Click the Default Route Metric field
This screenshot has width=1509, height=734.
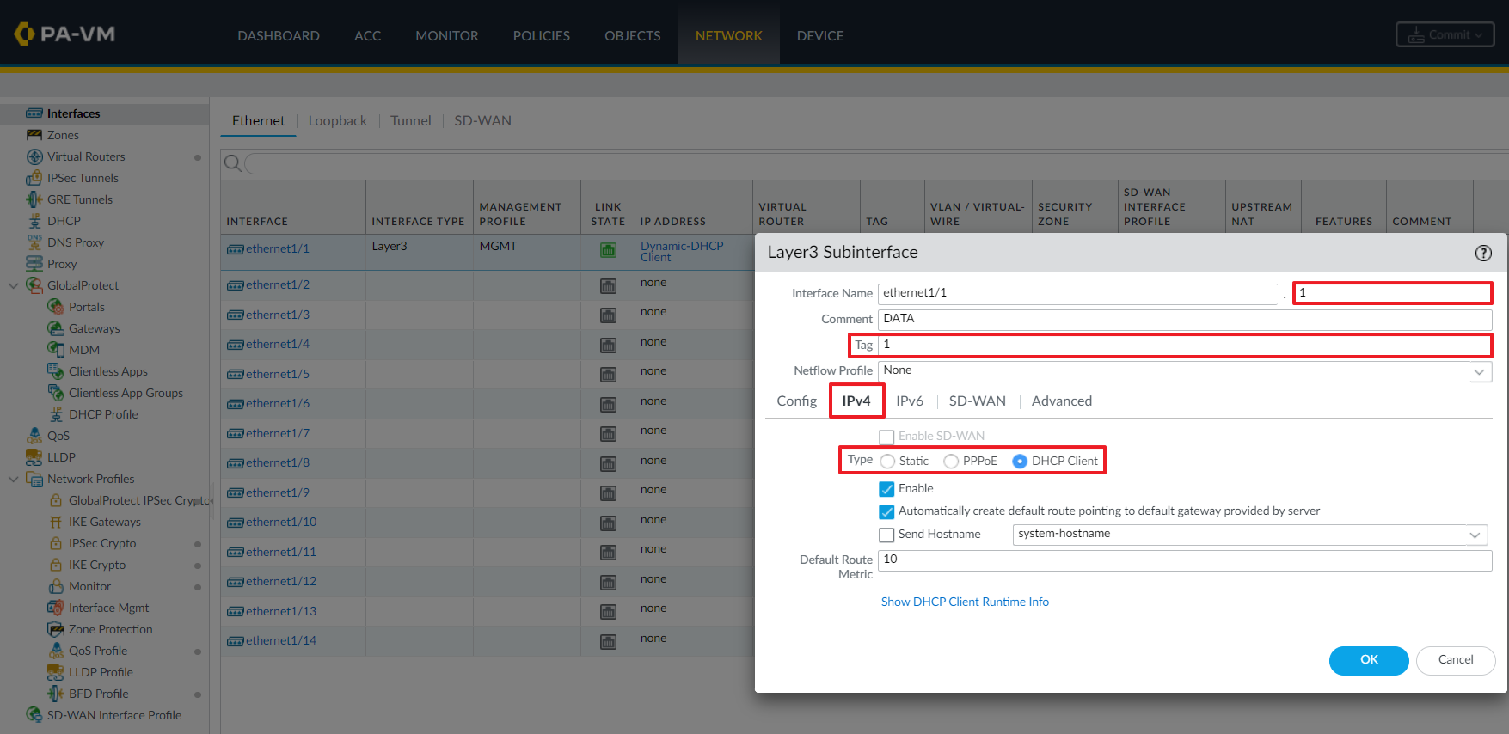point(1184,560)
